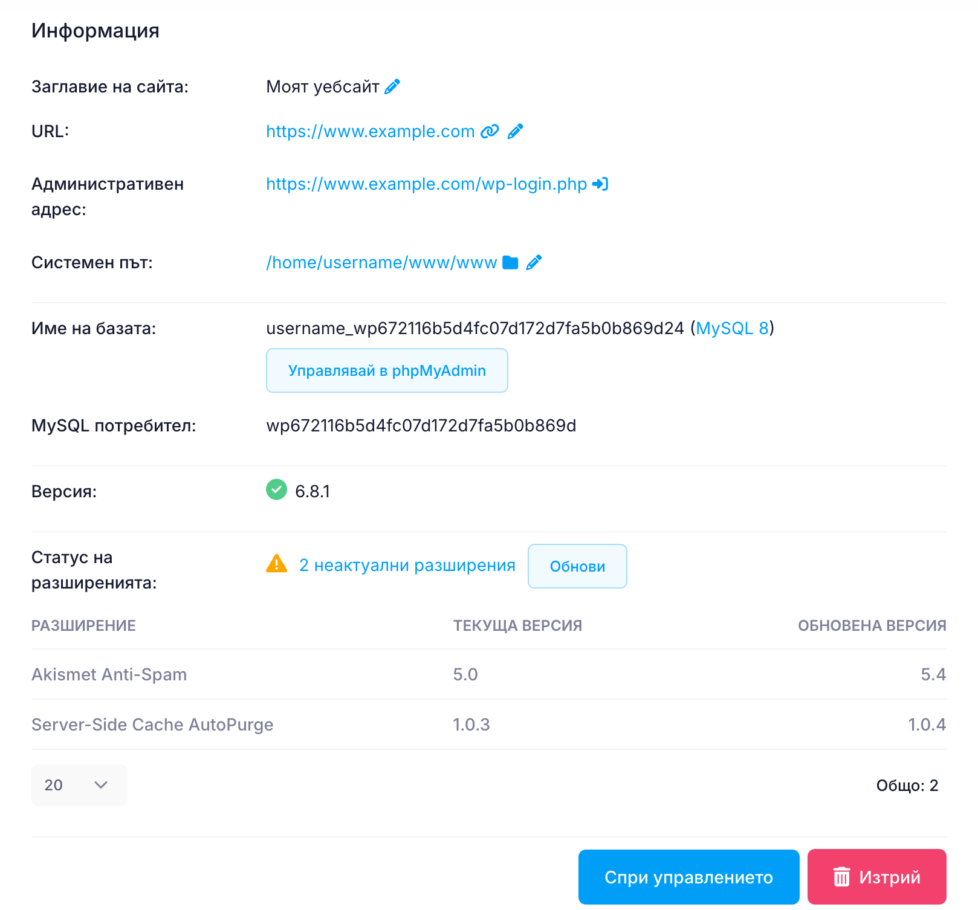Click MySQL user value wp672116b5d4fc07d172d7fa5b0b869d
The height and width of the screenshot is (910, 978).
(x=421, y=425)
